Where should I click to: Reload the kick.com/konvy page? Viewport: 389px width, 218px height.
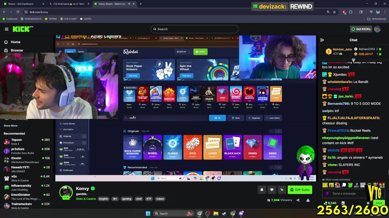pyautogui.click(x=18, y=12)
